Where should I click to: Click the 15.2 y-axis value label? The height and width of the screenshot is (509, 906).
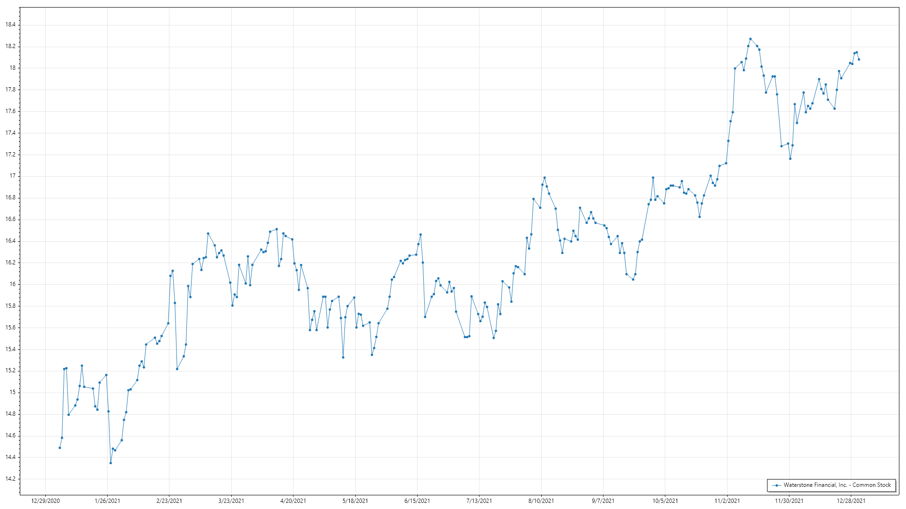point(10,371)
